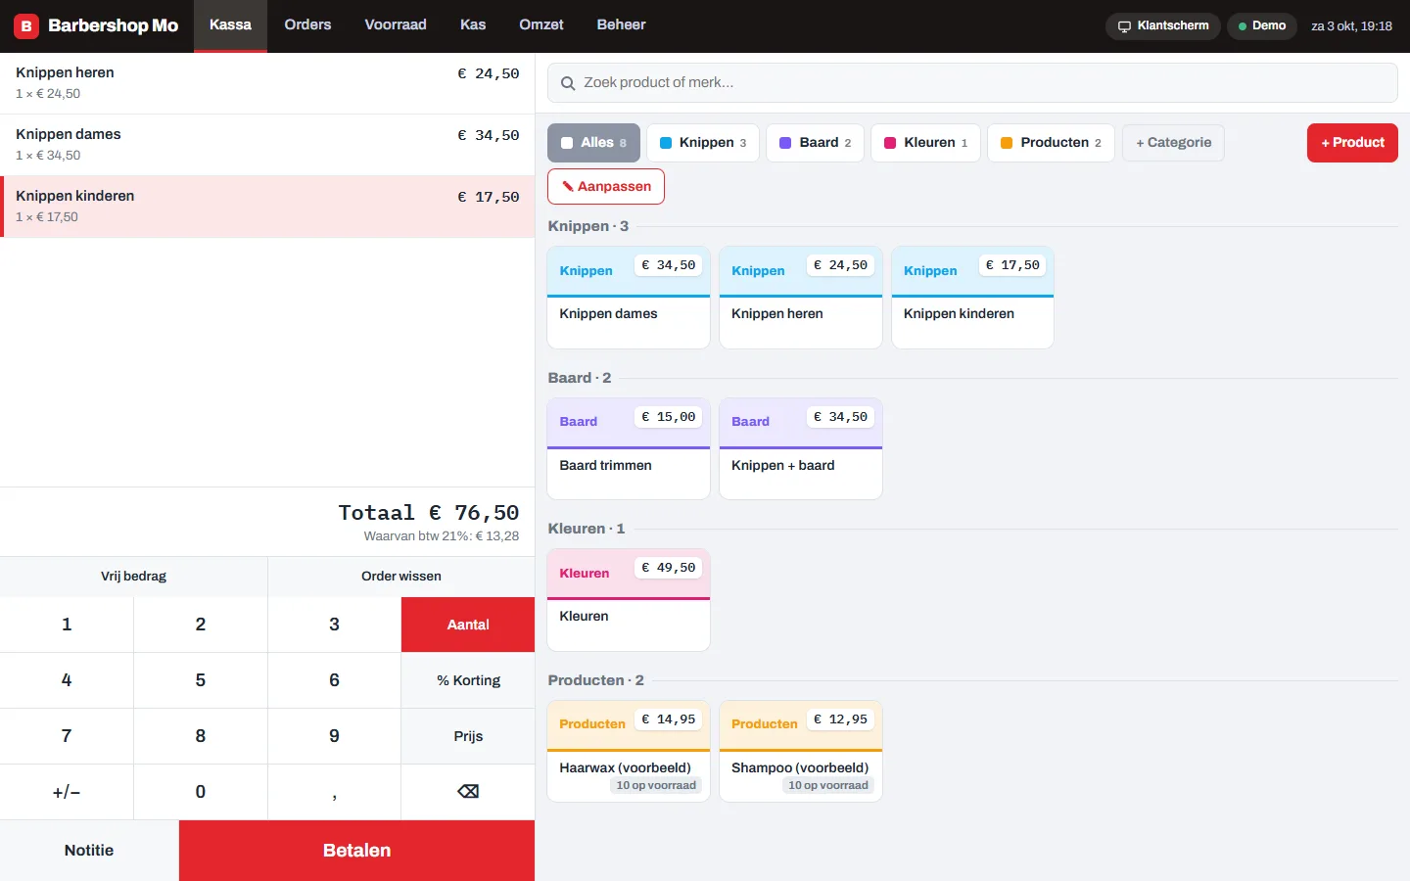1410x881 pixels.
Task: Tap the comma keypad key
Action: [334, 792]
